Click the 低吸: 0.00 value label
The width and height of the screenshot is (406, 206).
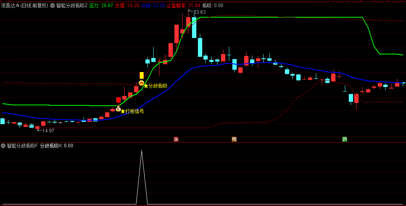(x=212, y=5)
